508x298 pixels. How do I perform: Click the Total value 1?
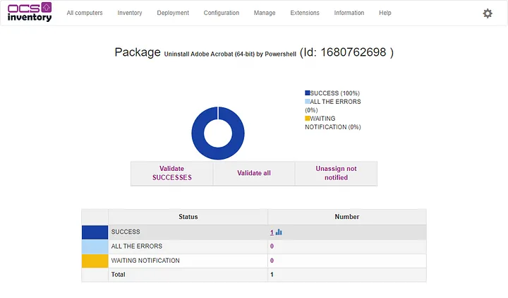click(272, 275)
